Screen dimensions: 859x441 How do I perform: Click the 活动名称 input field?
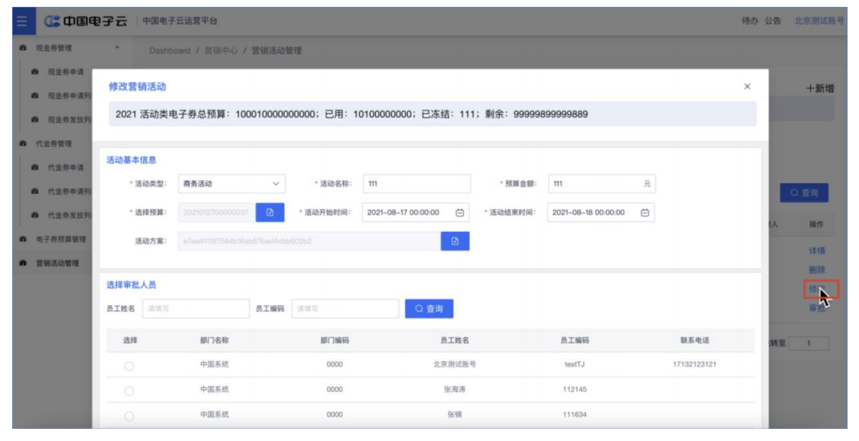point(416,184)
